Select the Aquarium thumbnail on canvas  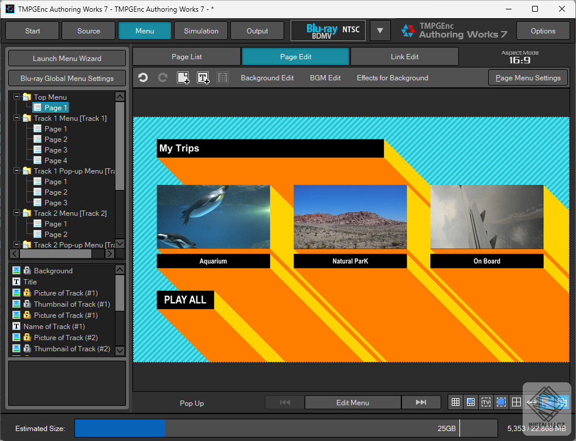tap(213, 217)
